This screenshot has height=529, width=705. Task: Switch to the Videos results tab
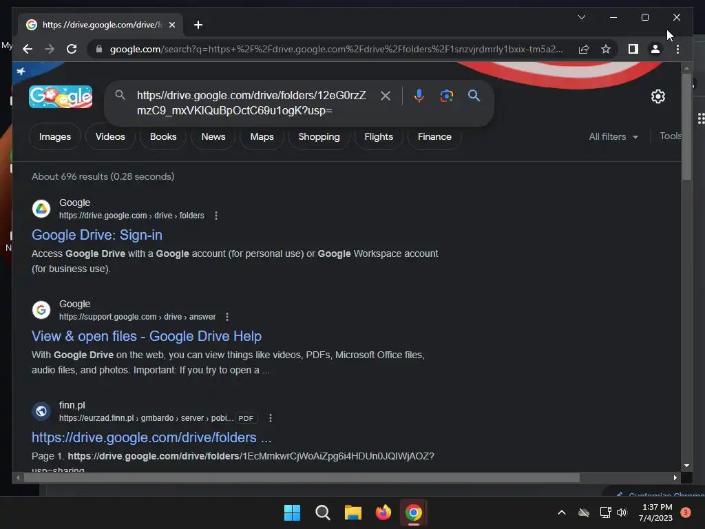[110, 137]
